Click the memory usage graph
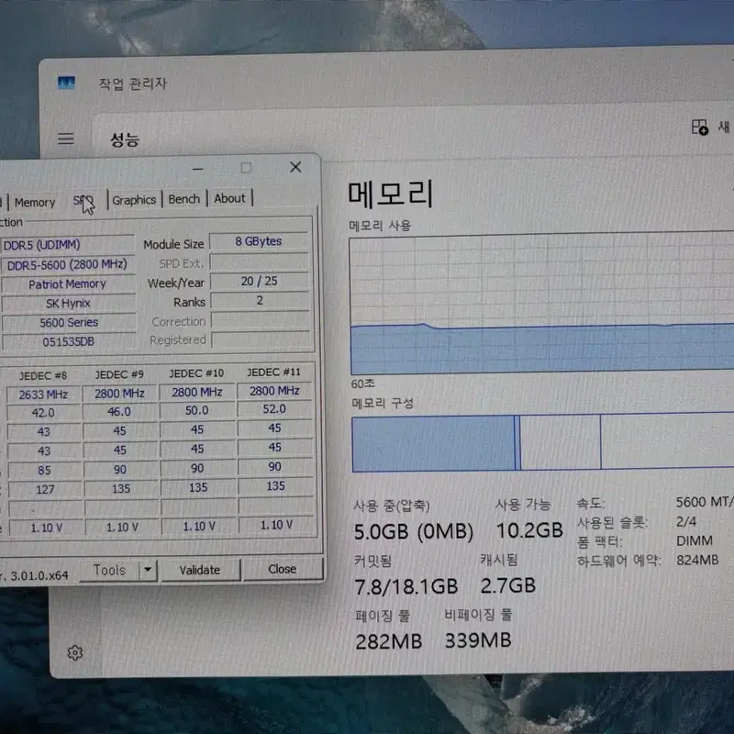Image resolution: width=734 pixels, height=734 pixels. coord(541,305)
